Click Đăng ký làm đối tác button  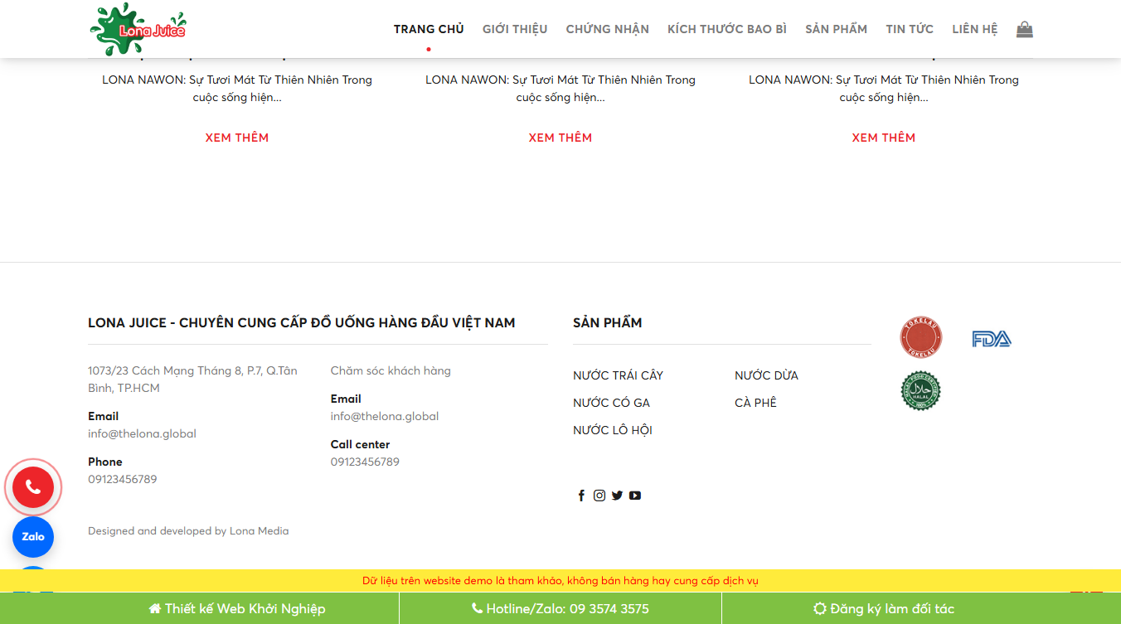click(x=884, y=608)
